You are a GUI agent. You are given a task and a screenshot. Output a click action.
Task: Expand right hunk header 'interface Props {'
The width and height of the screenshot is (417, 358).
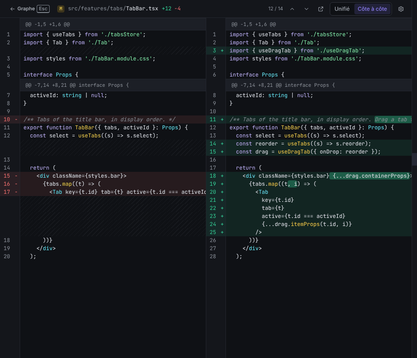(319, 85)
